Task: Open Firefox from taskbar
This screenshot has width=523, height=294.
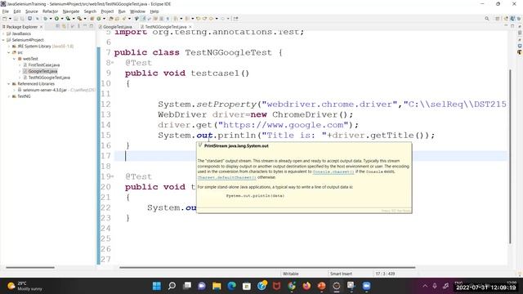Action: click(306, 286)
